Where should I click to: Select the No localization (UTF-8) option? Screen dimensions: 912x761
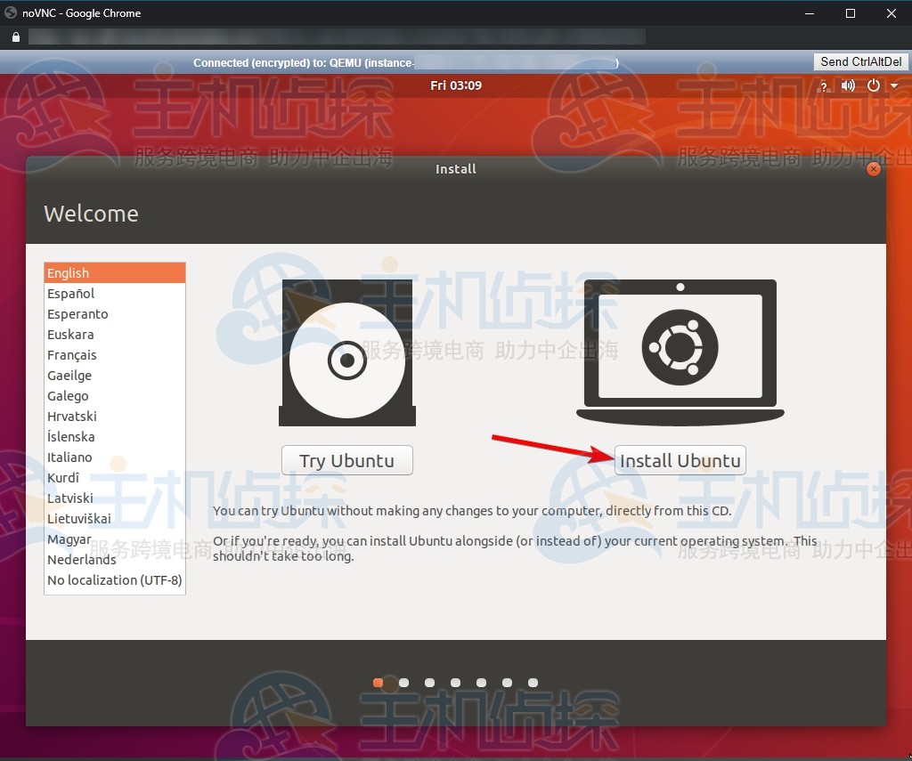(x=114, y=580)
